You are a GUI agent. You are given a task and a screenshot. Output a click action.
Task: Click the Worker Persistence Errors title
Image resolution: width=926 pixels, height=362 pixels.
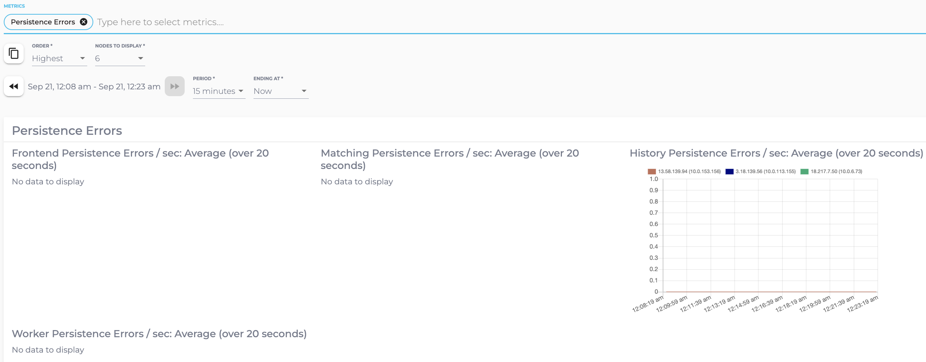(x=159, y=334)
